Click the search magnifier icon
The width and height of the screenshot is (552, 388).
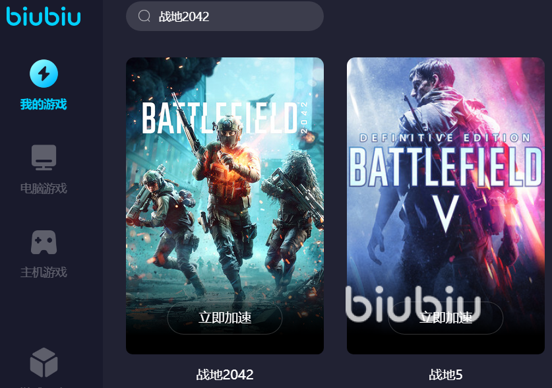pyautogui.click(x=144, y=16)
